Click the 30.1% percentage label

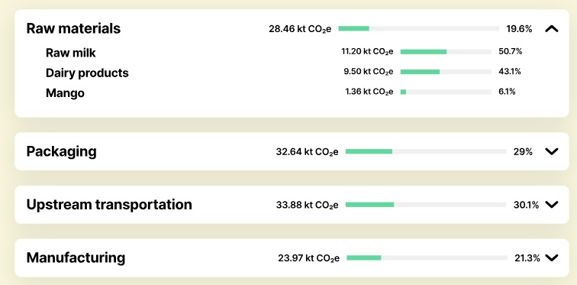[526, 205]
